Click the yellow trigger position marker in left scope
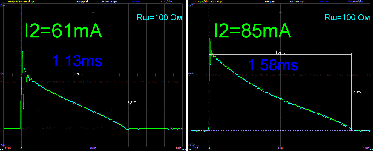Image resolution: width=374 pixels, height=151 pixels. (x=21, y=148)
